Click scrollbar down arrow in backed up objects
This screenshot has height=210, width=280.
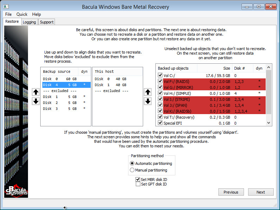[x=268, y=123]
